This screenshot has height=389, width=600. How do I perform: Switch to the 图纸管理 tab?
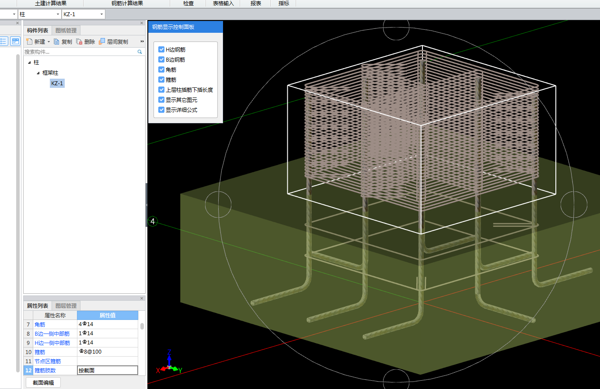point(66,31)
